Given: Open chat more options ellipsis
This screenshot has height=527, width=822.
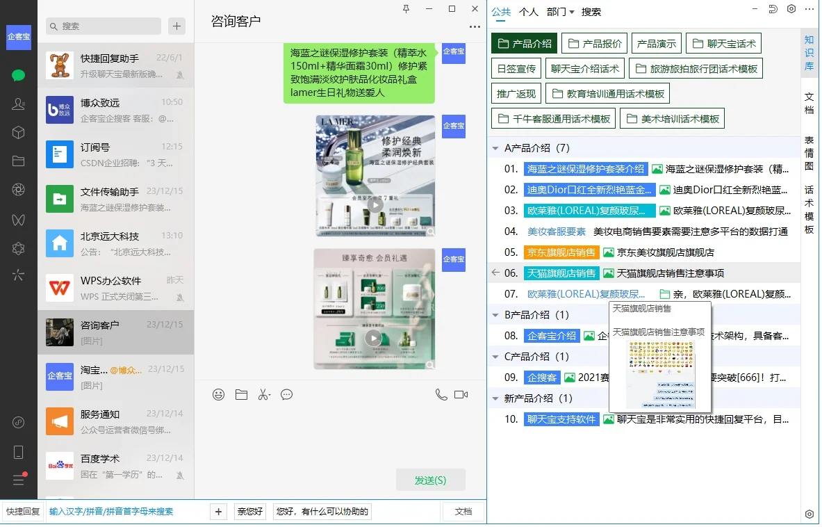Looking at the screenshot, I should click(475, 26).
